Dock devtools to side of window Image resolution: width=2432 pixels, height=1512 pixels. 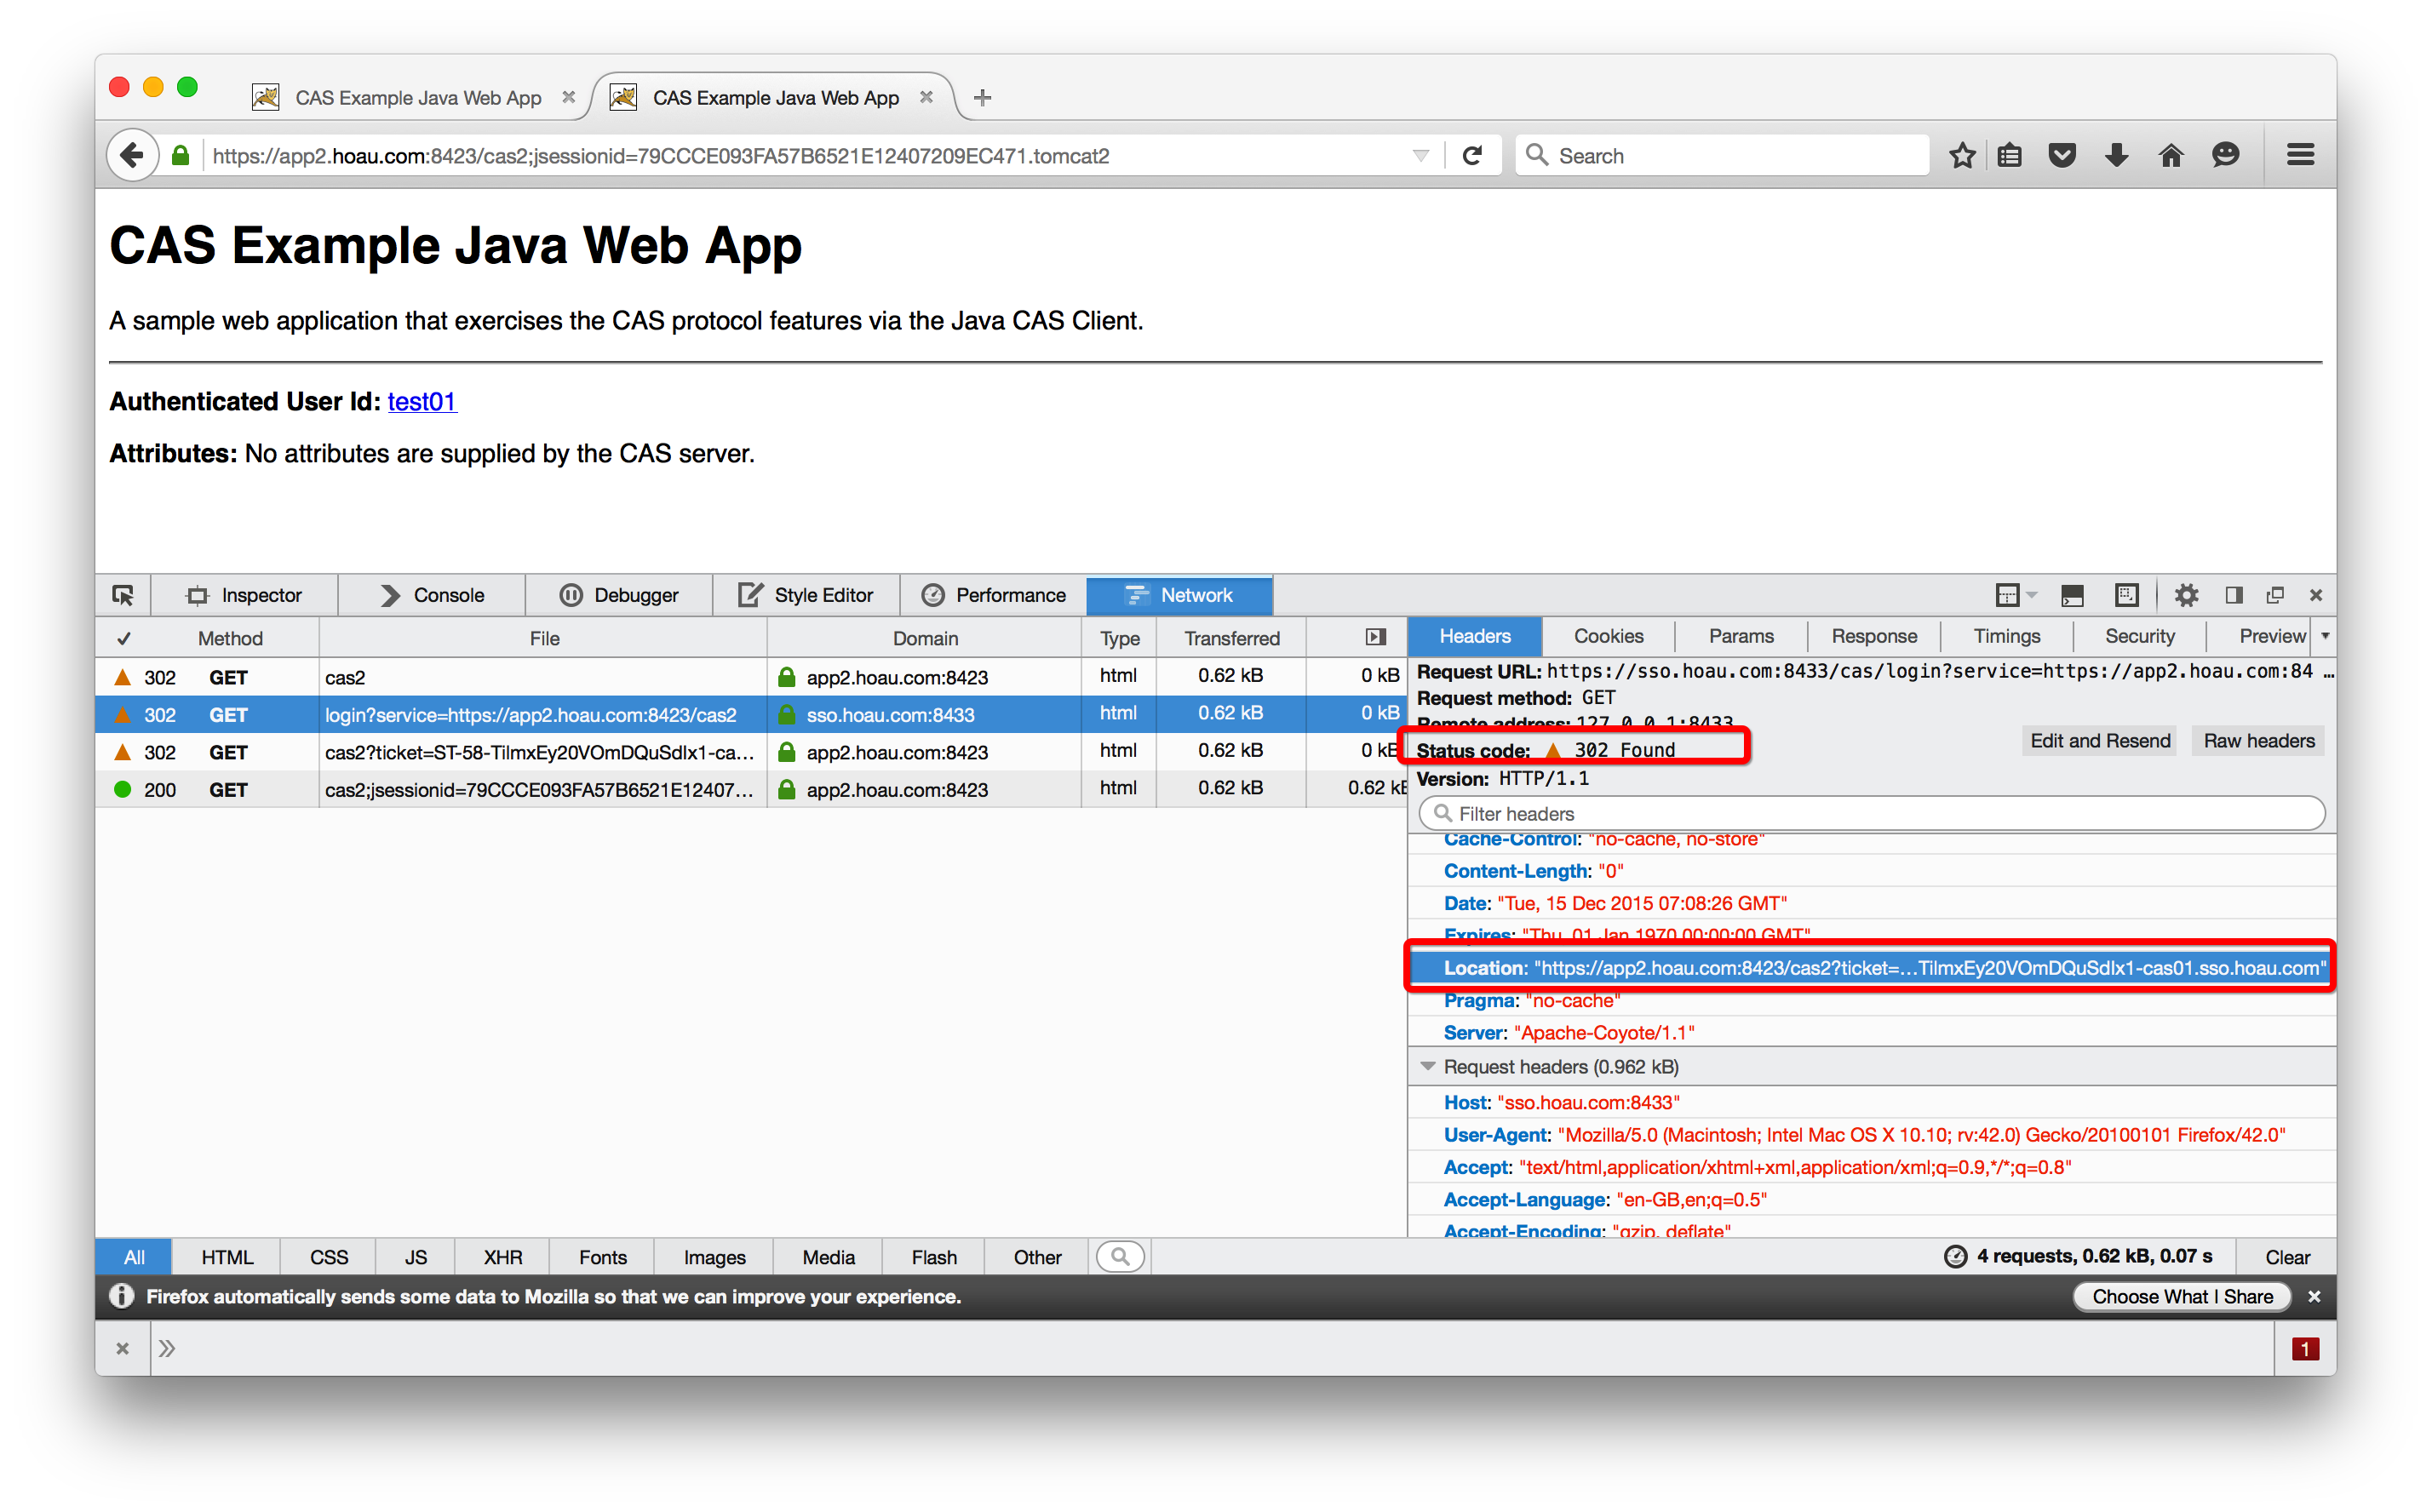[2234, 595]
